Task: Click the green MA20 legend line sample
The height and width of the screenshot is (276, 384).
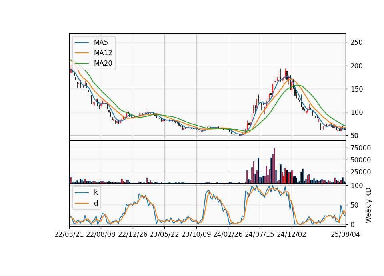Action: pyautogui.click(x=82, y=63)
